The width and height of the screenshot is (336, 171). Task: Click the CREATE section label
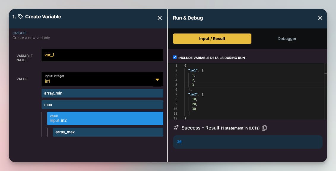coord(20,33)
